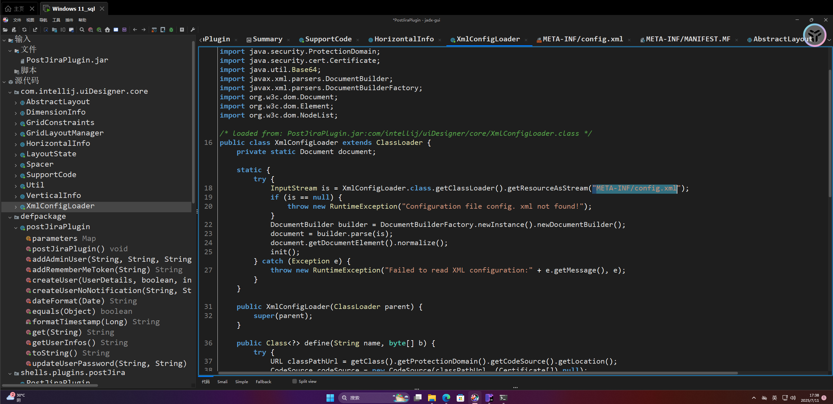Navigate back with left arrow icon
This screenshot has width=833, height=404.
coord(135,30)
